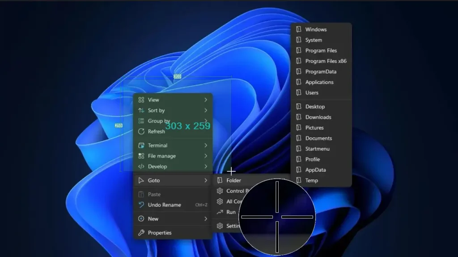Open the Downloads folder entry
Screen dimensions: 458x257
tap(318, 117)
